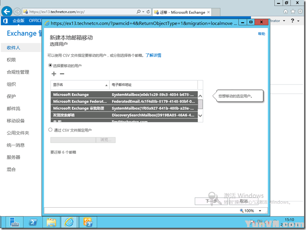Refresh the page with reload icon
Image resolution: width=306 pixels, height=230 pixels.
(x=148, y=12)
